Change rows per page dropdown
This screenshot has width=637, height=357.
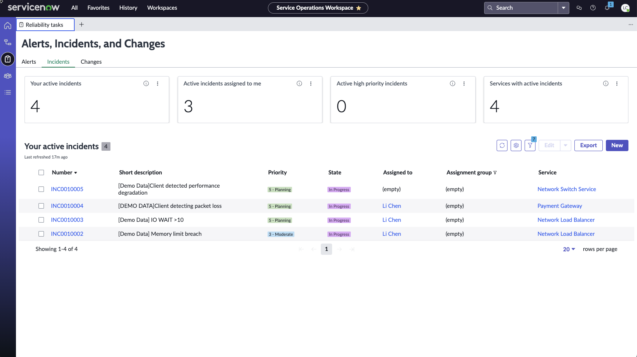[569, 249]
